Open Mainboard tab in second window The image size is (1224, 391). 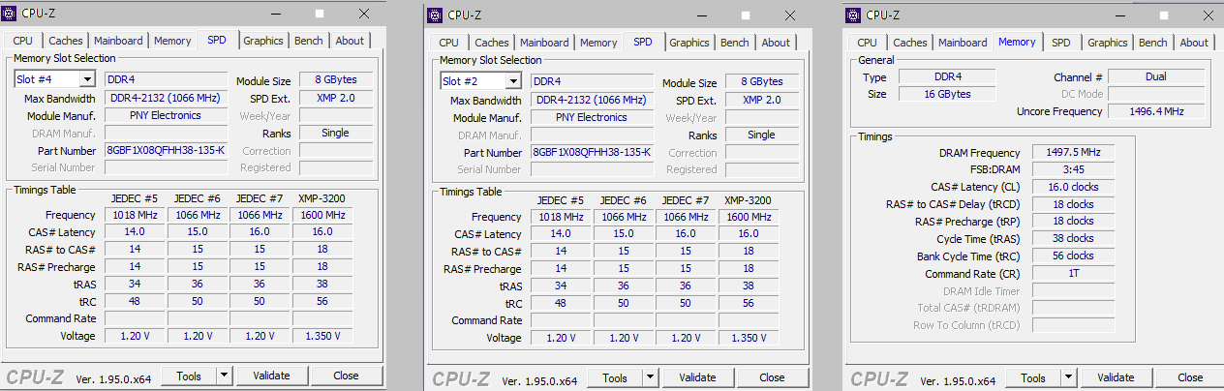pyautogui.click(x=545, y=43)
